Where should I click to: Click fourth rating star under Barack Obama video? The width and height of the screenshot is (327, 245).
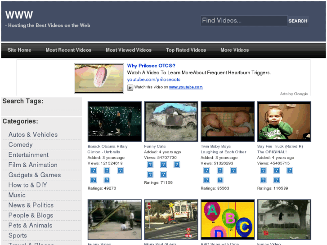coord(94,180)
